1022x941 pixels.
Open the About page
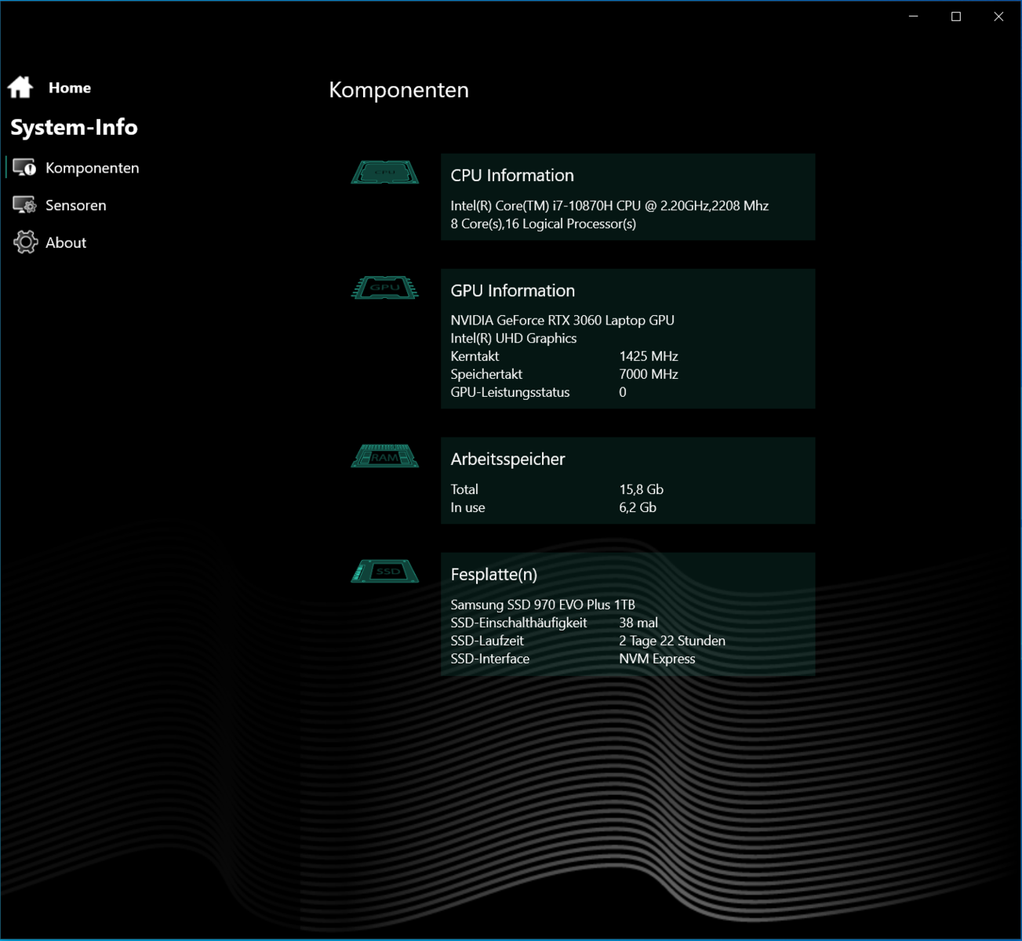tap(66, 243)
